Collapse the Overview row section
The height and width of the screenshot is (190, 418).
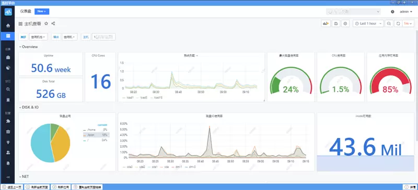[x=28, y=47]
